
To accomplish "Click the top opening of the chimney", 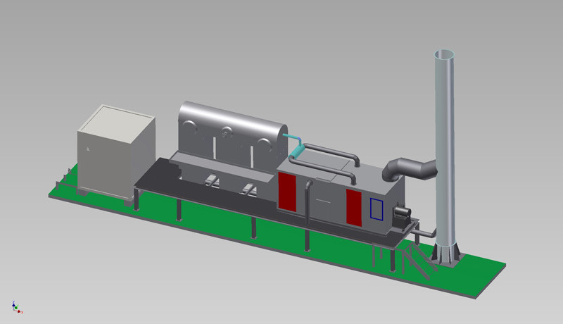I will pos(445,55).
